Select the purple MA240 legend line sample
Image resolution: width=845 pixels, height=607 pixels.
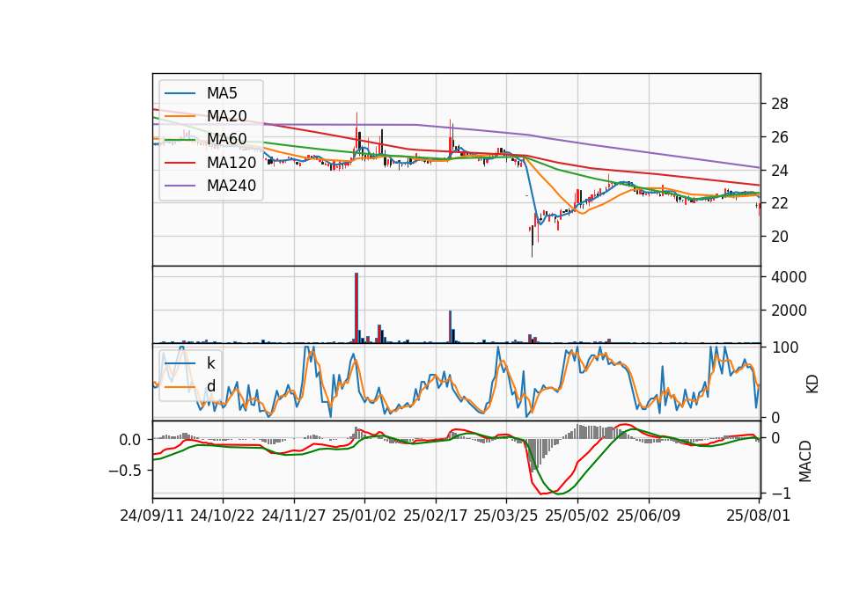[x=180, y=186]
